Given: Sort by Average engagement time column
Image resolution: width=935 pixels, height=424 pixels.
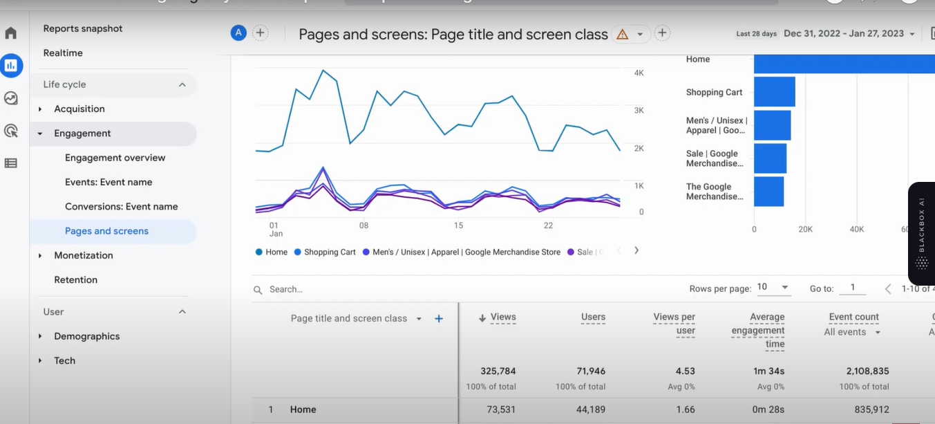Looking at the screenshot, I should coord(758,331).
